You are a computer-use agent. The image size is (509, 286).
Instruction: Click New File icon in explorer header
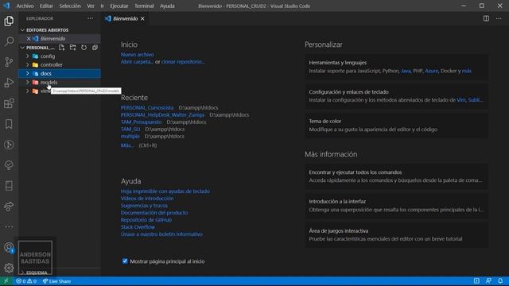[62, 48]
